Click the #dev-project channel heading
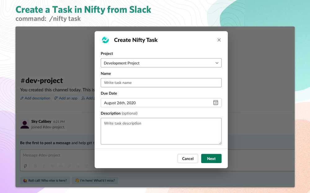Viewport: 310px width, 193px height. [42, 81]
